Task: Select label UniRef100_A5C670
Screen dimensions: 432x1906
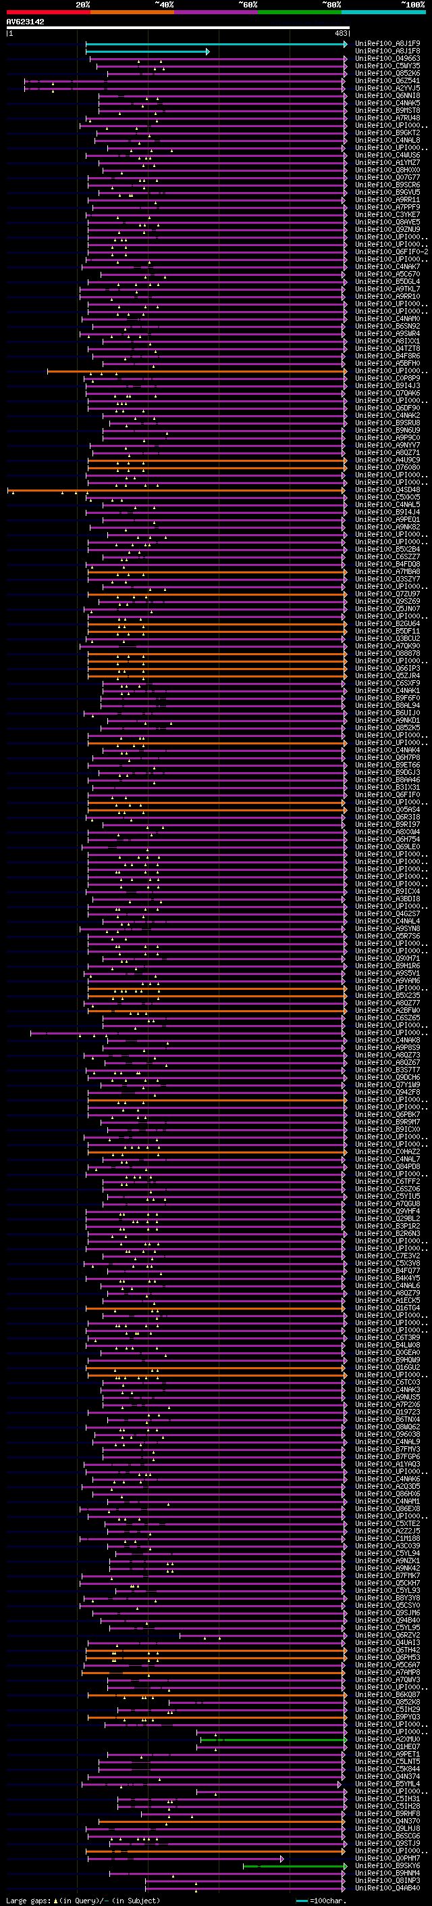Action: click(x=387, y=274)
